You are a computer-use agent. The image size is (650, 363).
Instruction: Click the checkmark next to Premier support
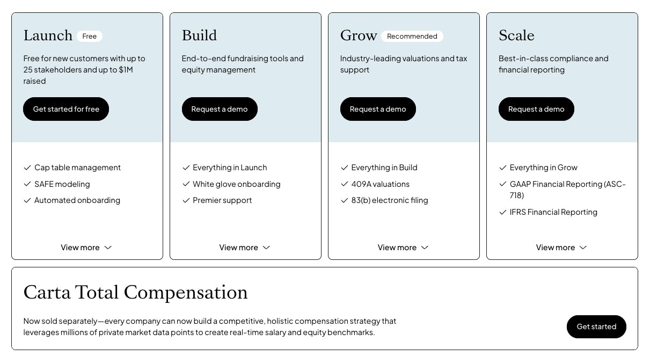click(x=186, y=200)
